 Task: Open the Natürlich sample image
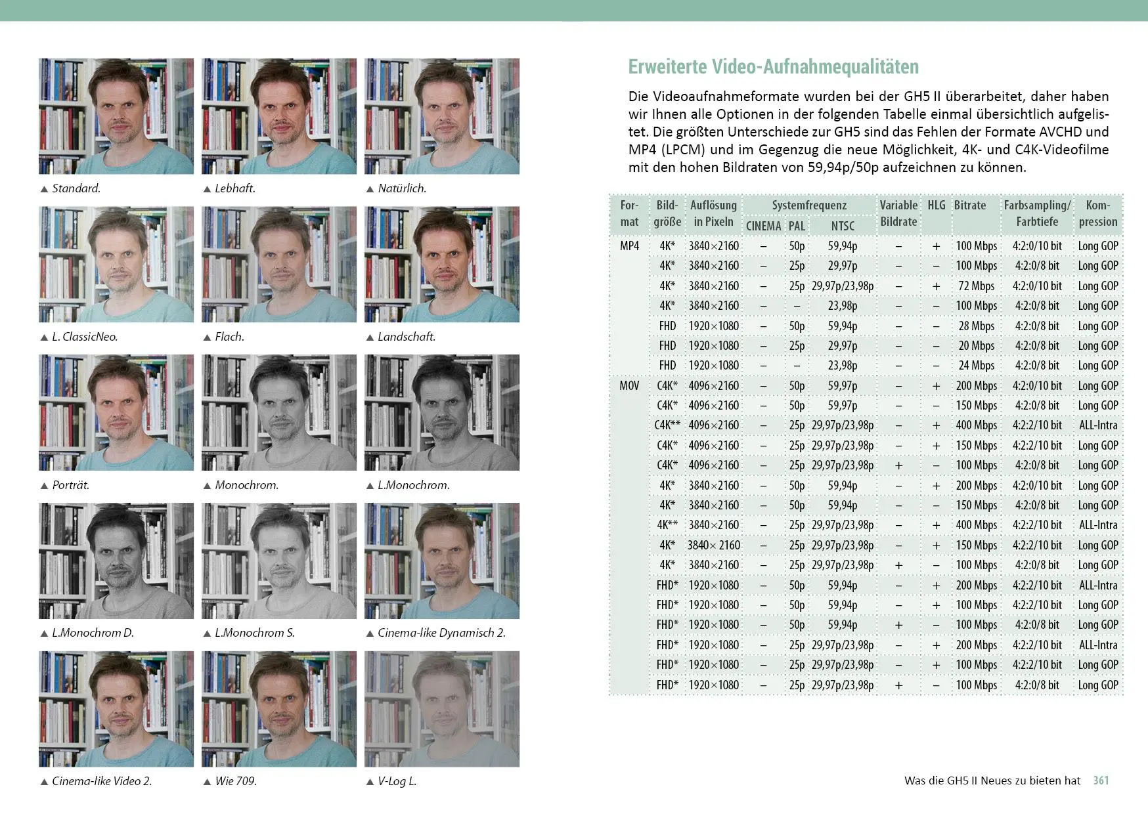(x=442, y=116)
